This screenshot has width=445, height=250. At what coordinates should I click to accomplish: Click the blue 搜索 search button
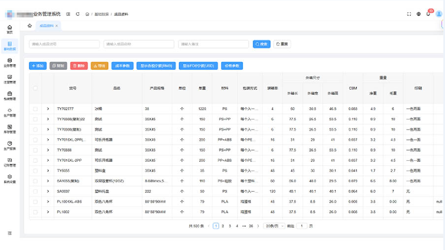tap(262, 44)
